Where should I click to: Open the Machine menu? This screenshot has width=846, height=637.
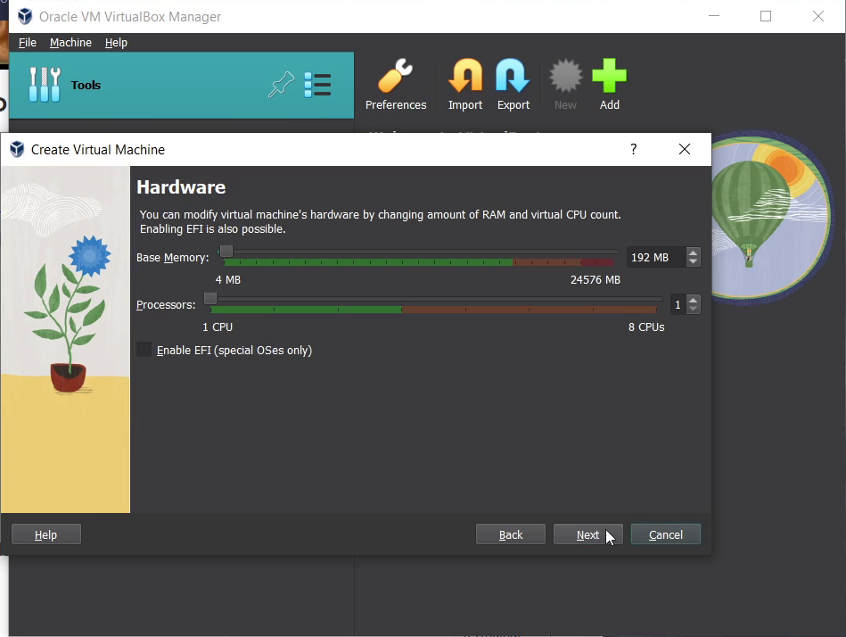pyautogui.click(x=70, y=42)
